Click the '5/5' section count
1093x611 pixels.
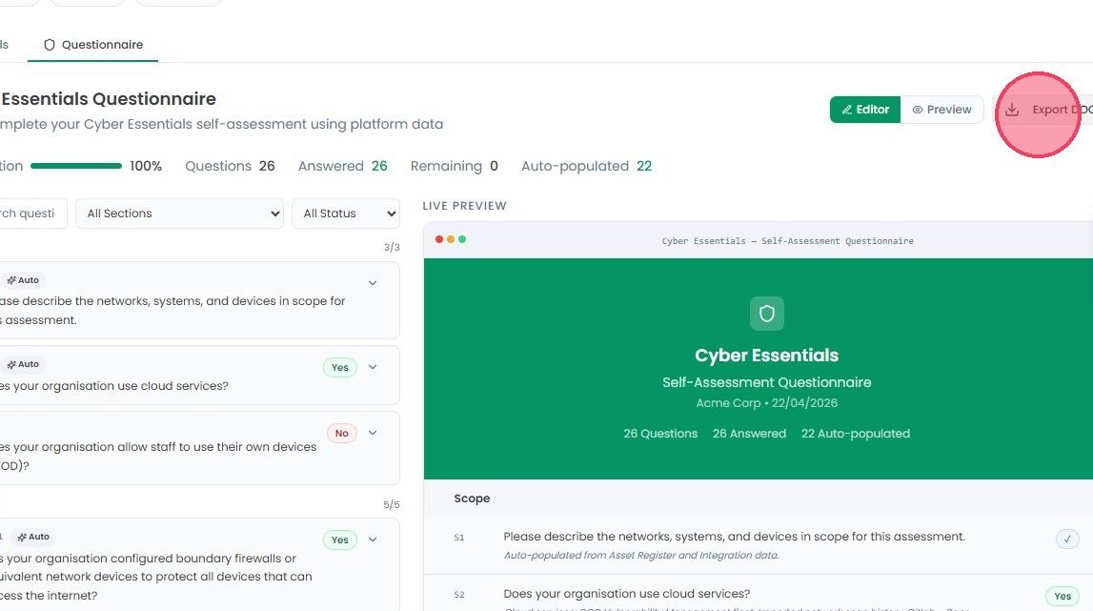[x=392, y=504]
